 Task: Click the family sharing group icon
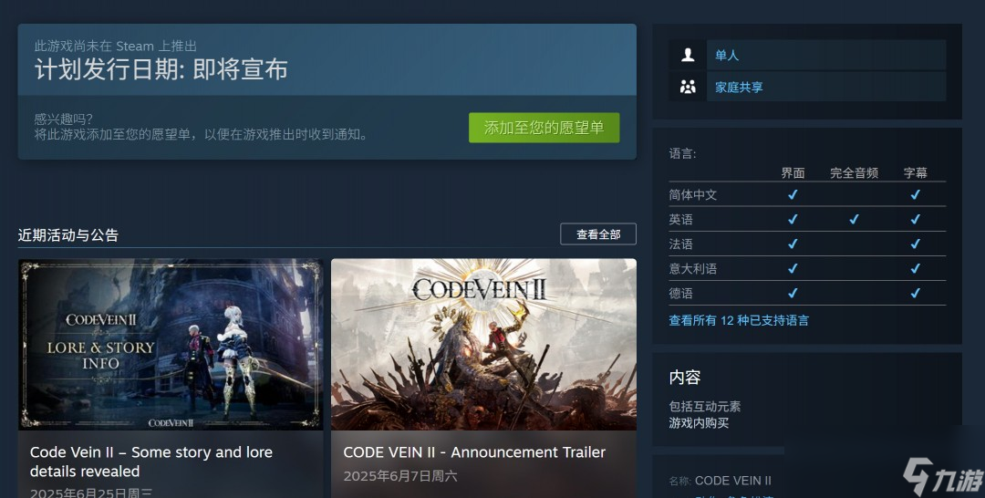[x=688, y=87]
